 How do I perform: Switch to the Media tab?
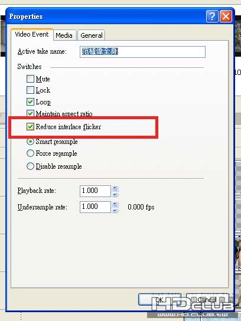point(64,35)
